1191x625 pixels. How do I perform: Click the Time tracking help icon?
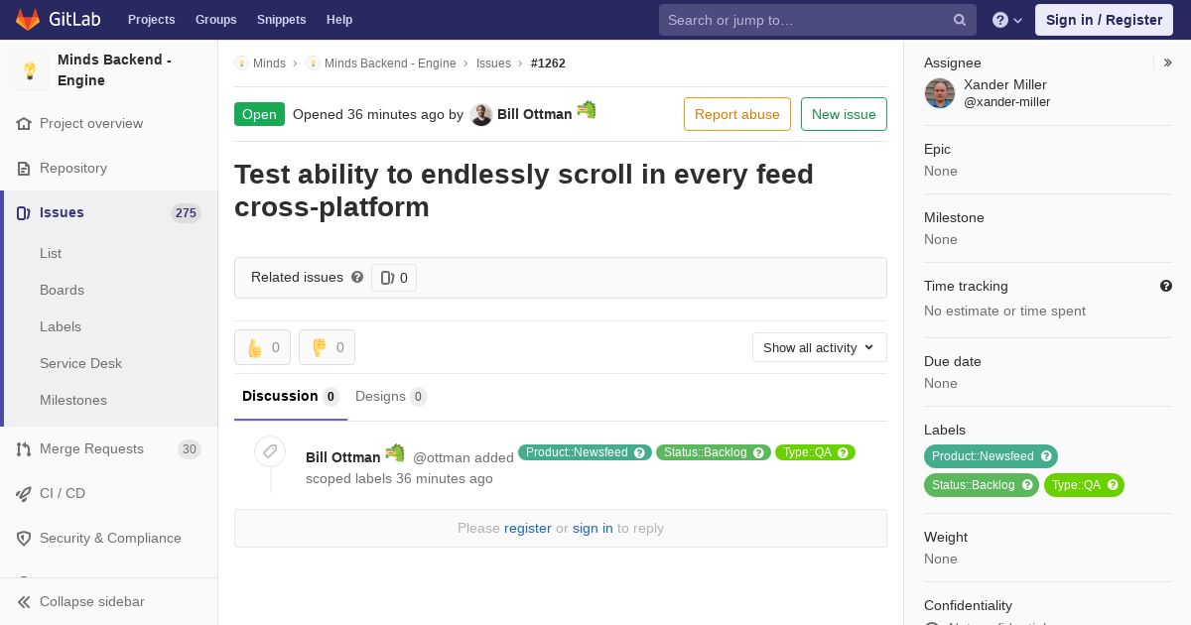tap(1166, 286)
